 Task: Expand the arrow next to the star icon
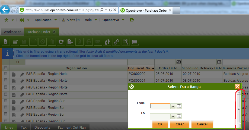pos(13,20)
